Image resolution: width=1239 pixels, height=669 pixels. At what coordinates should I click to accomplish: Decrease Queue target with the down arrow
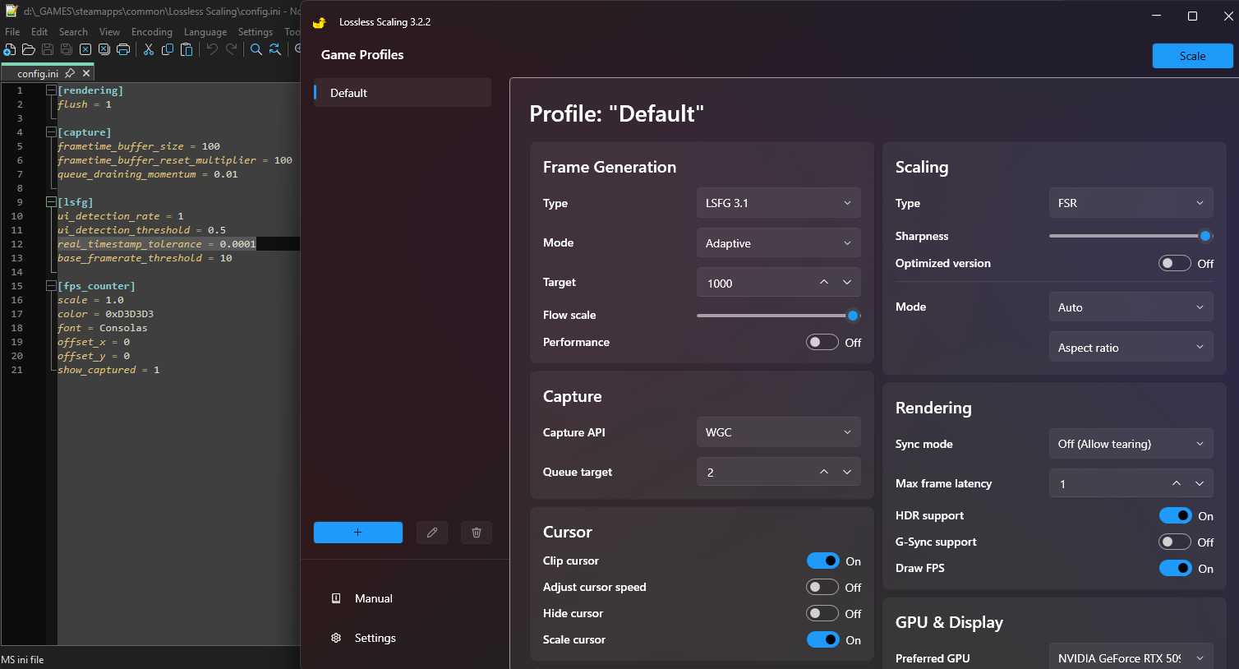847,472
